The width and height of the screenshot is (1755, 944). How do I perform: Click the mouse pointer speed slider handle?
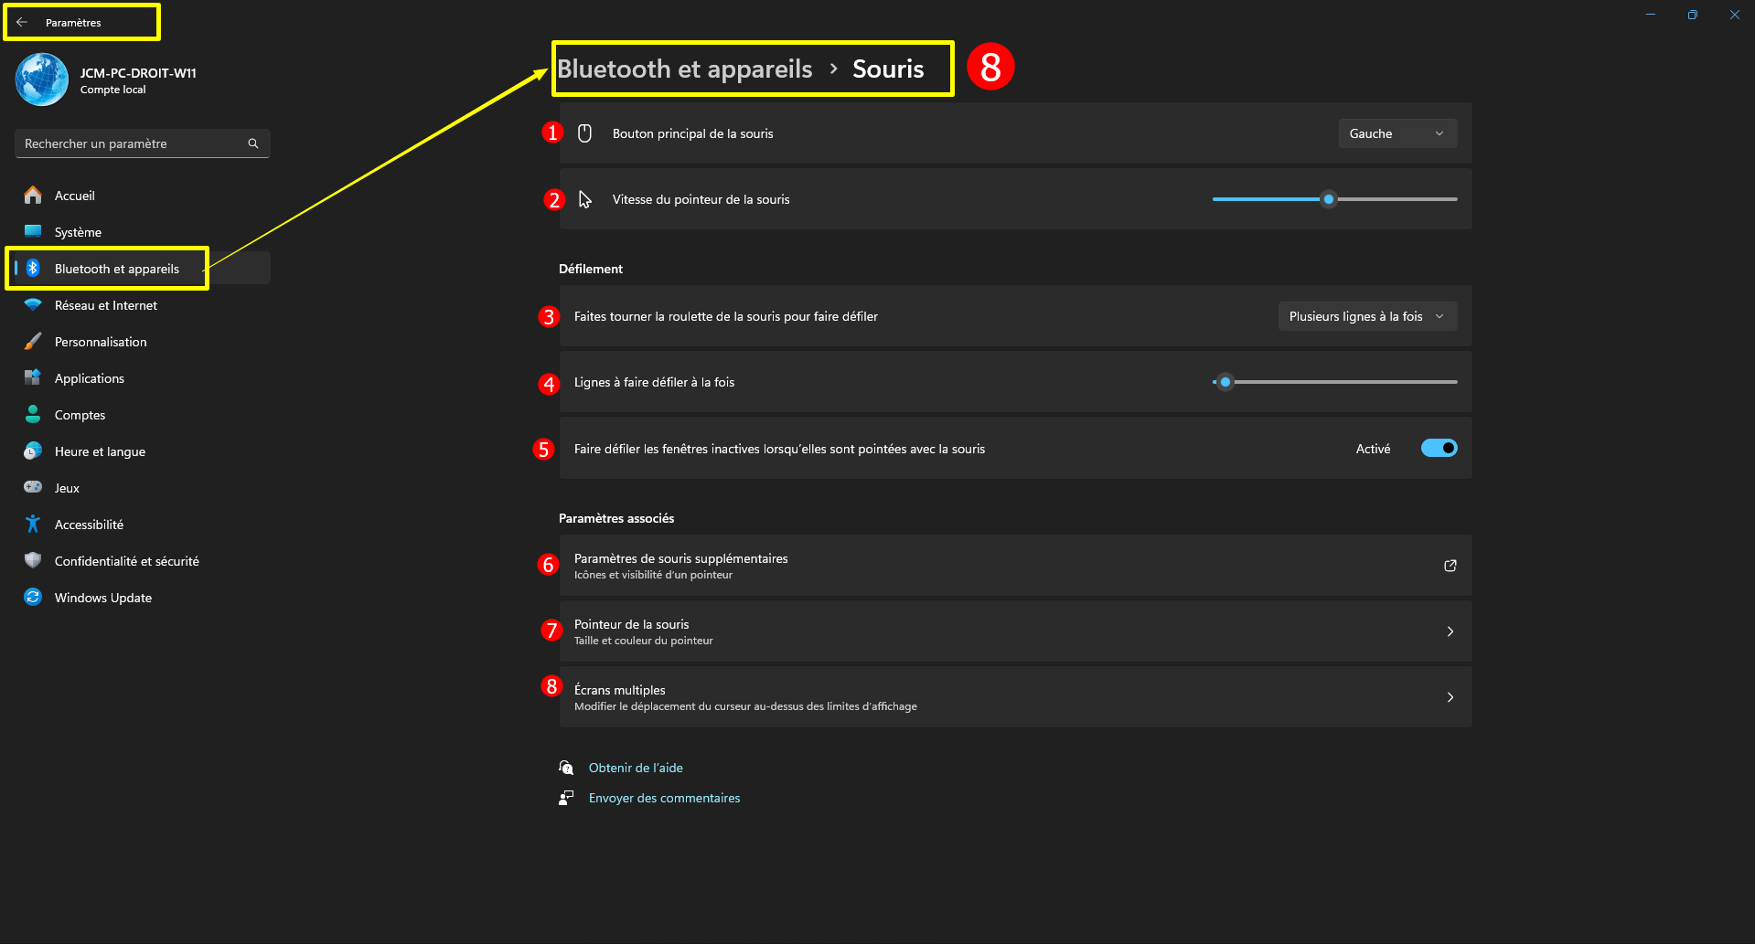1329,199
